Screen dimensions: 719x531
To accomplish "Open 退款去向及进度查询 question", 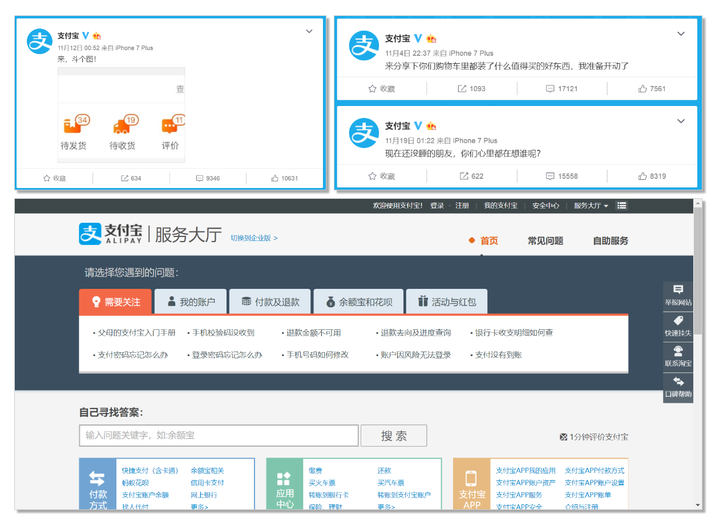I will (415, 333).
